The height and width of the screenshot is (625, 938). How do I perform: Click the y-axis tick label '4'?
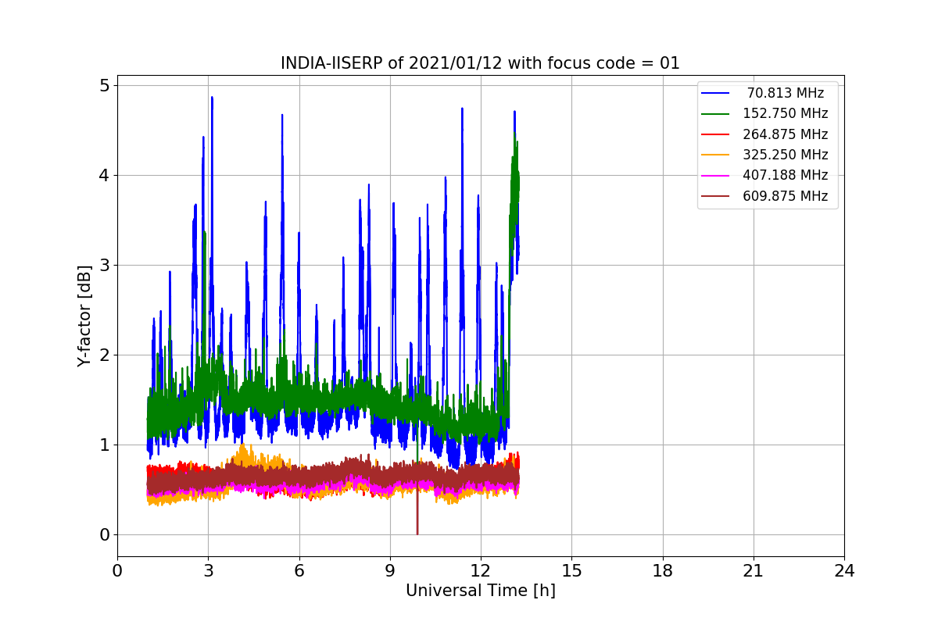[x=104, y=175]
